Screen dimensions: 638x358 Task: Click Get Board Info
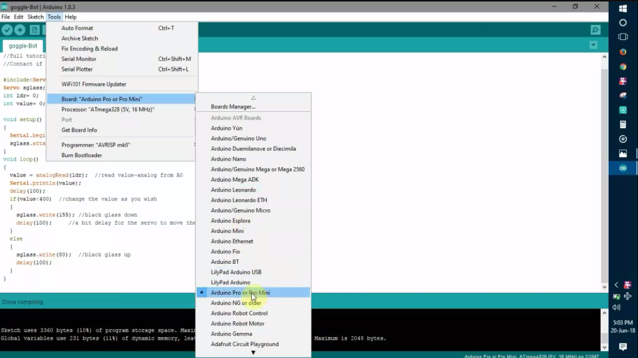pyautogui.click(x=122, y=130)
